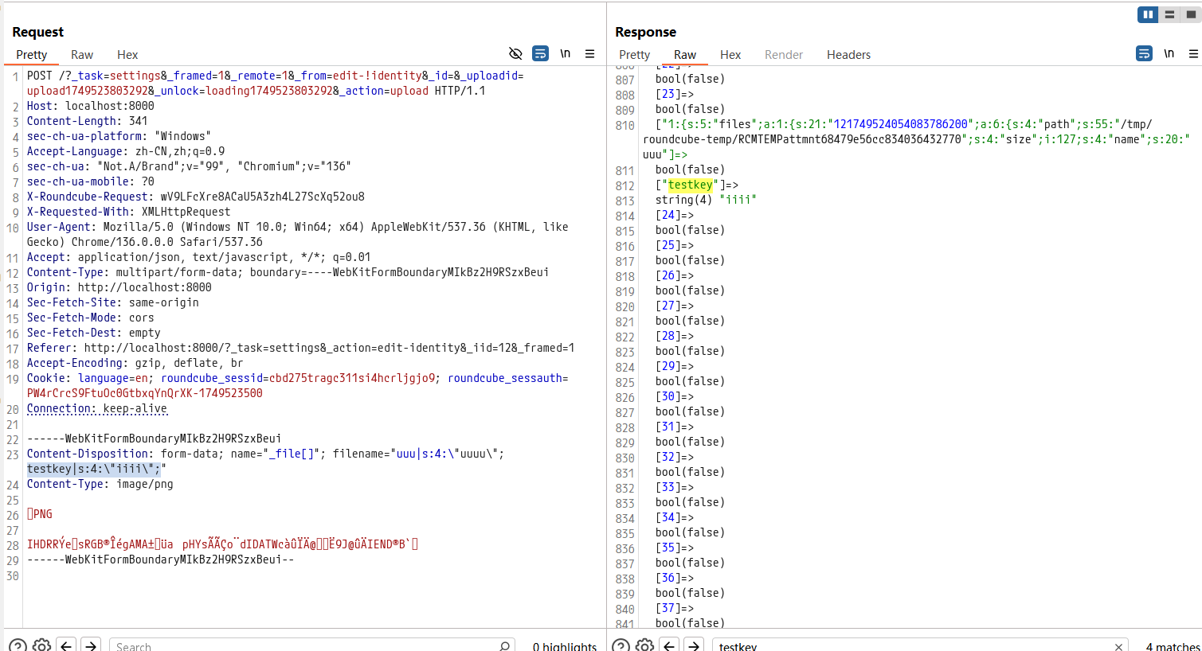Screen dimensions: 1202x651
Task: Toggle \n newline display in Response panel
Action: (1169, 53)
